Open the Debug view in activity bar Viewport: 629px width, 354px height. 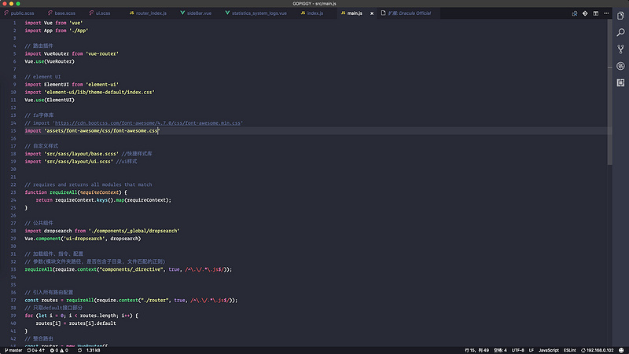tap(620, 66)
